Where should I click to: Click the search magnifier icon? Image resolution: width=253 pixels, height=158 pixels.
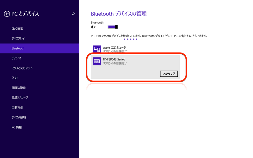[x=73, y=14]
